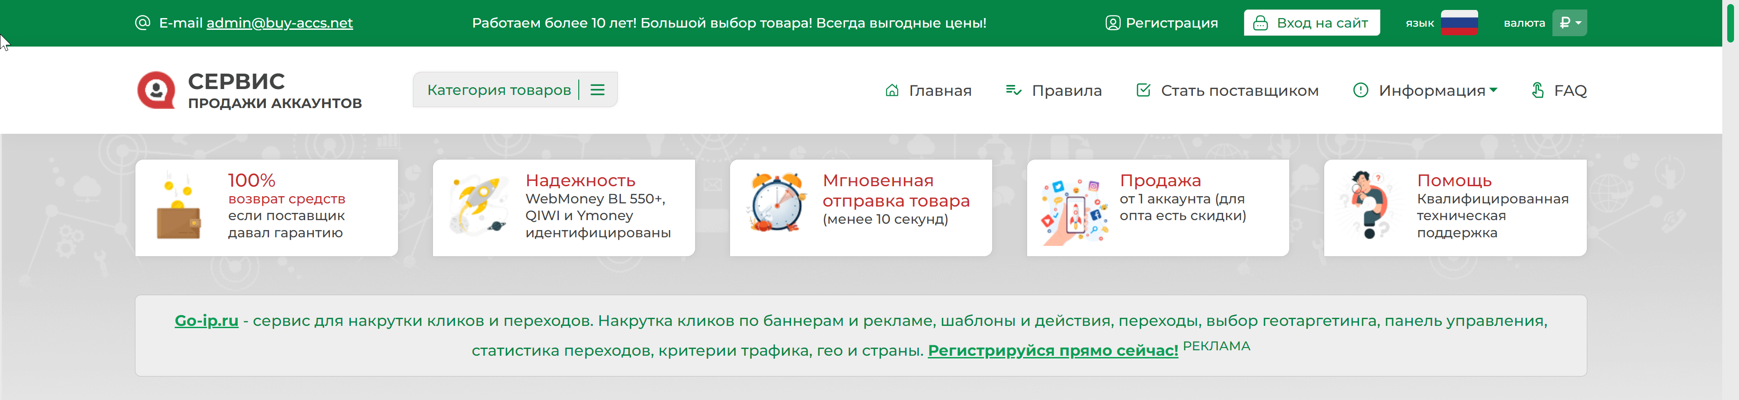This screenshot has height=400, width=1739.
Task: Click the vertical page scrollbar thumb
Action: [x=1730, y=22]
